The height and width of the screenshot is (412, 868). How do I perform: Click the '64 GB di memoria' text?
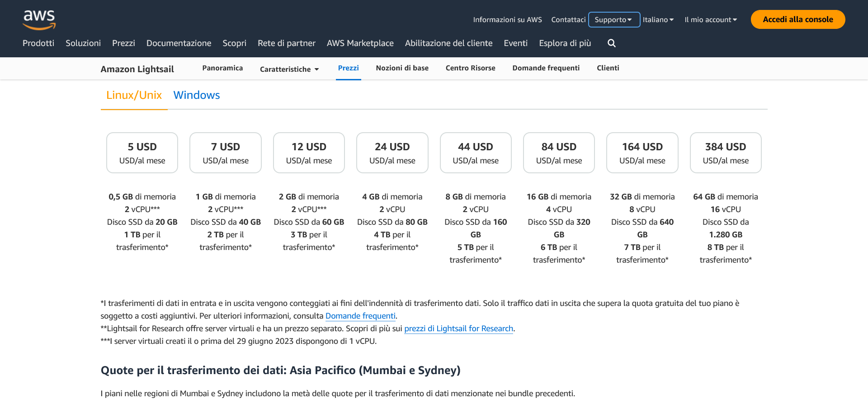726,197
